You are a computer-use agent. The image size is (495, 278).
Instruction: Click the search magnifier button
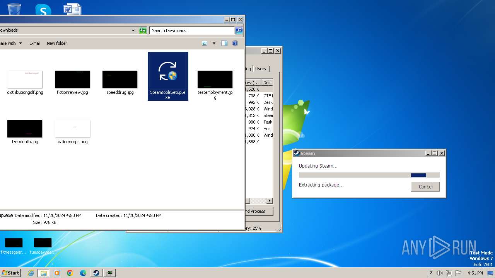tap(239, 31)
